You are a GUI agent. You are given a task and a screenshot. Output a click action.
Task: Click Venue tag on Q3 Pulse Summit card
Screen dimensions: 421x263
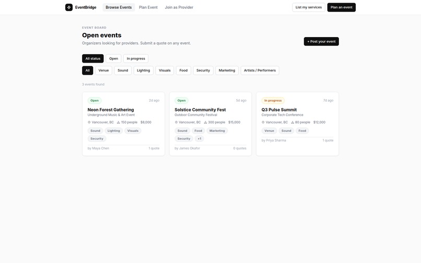point(270,130)
